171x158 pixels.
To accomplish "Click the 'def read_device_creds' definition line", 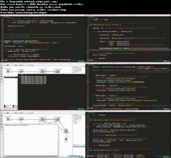I will [x=112, y=120].
